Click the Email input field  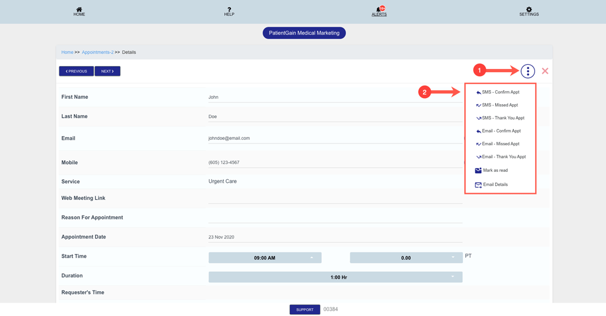pos(335,139)
